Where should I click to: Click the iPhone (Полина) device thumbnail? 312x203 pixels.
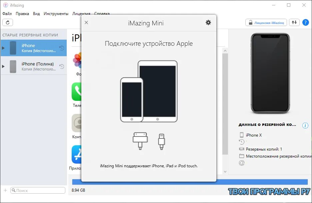(x=13, y=66)
